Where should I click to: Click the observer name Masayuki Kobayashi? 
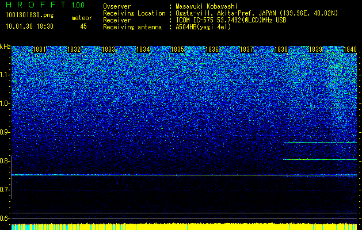click(206, 6)
